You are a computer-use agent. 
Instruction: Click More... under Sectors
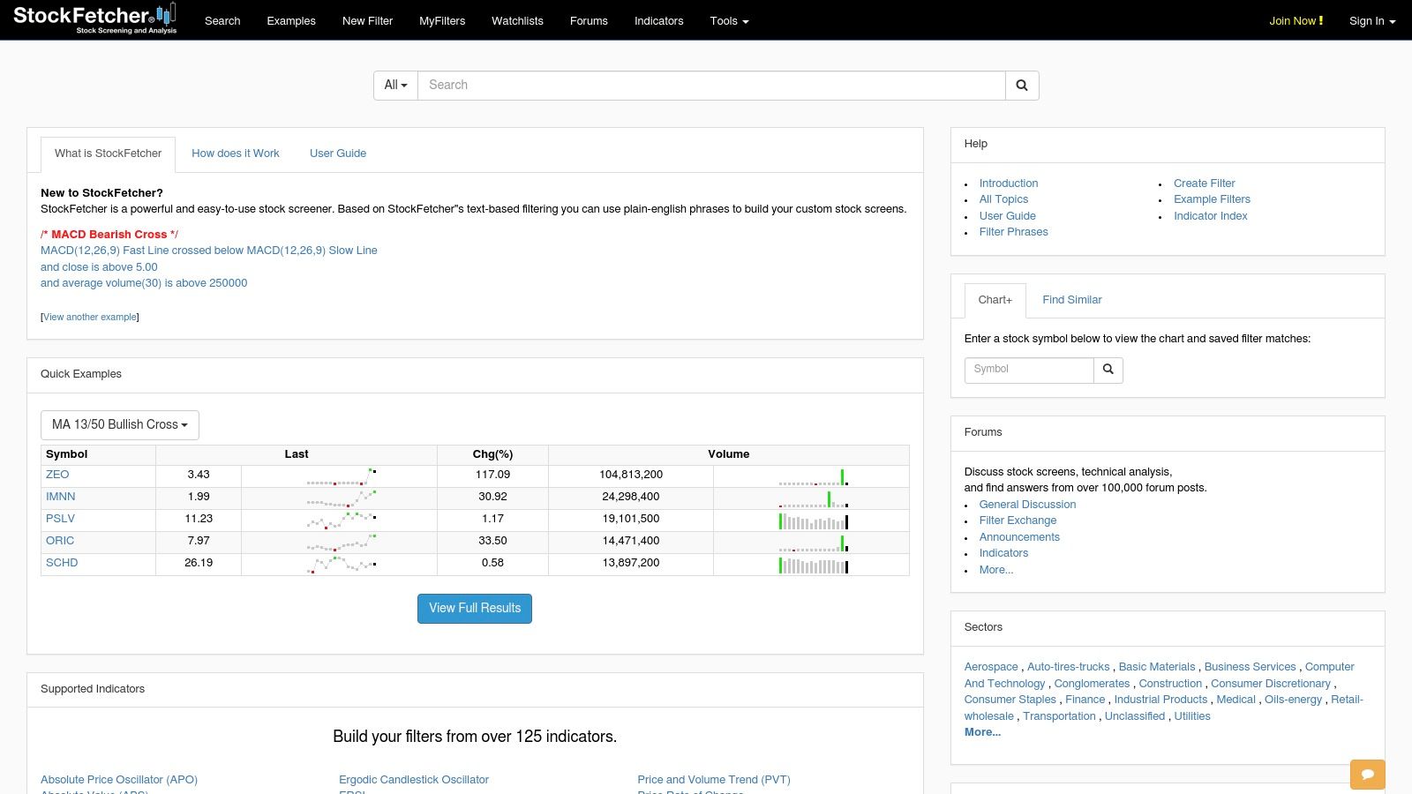(x=982, y=732)
